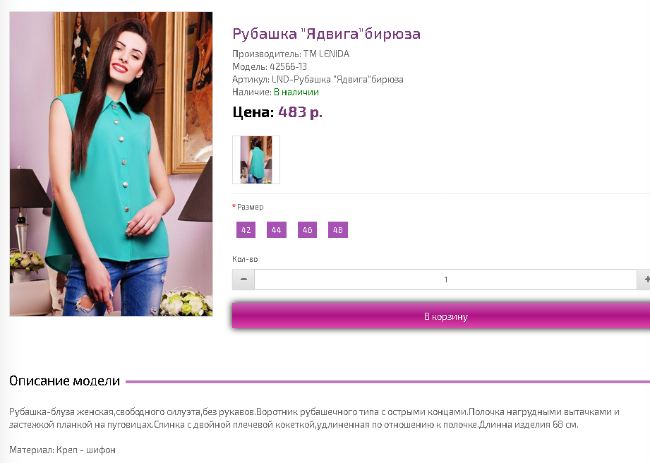
Task: Click the Материал: Креп - шифон line
Action: (x=62, y=450)
